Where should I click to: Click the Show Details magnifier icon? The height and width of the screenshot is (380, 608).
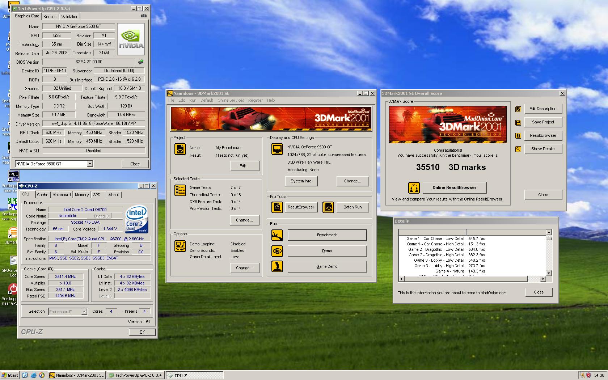click(518, 149)
